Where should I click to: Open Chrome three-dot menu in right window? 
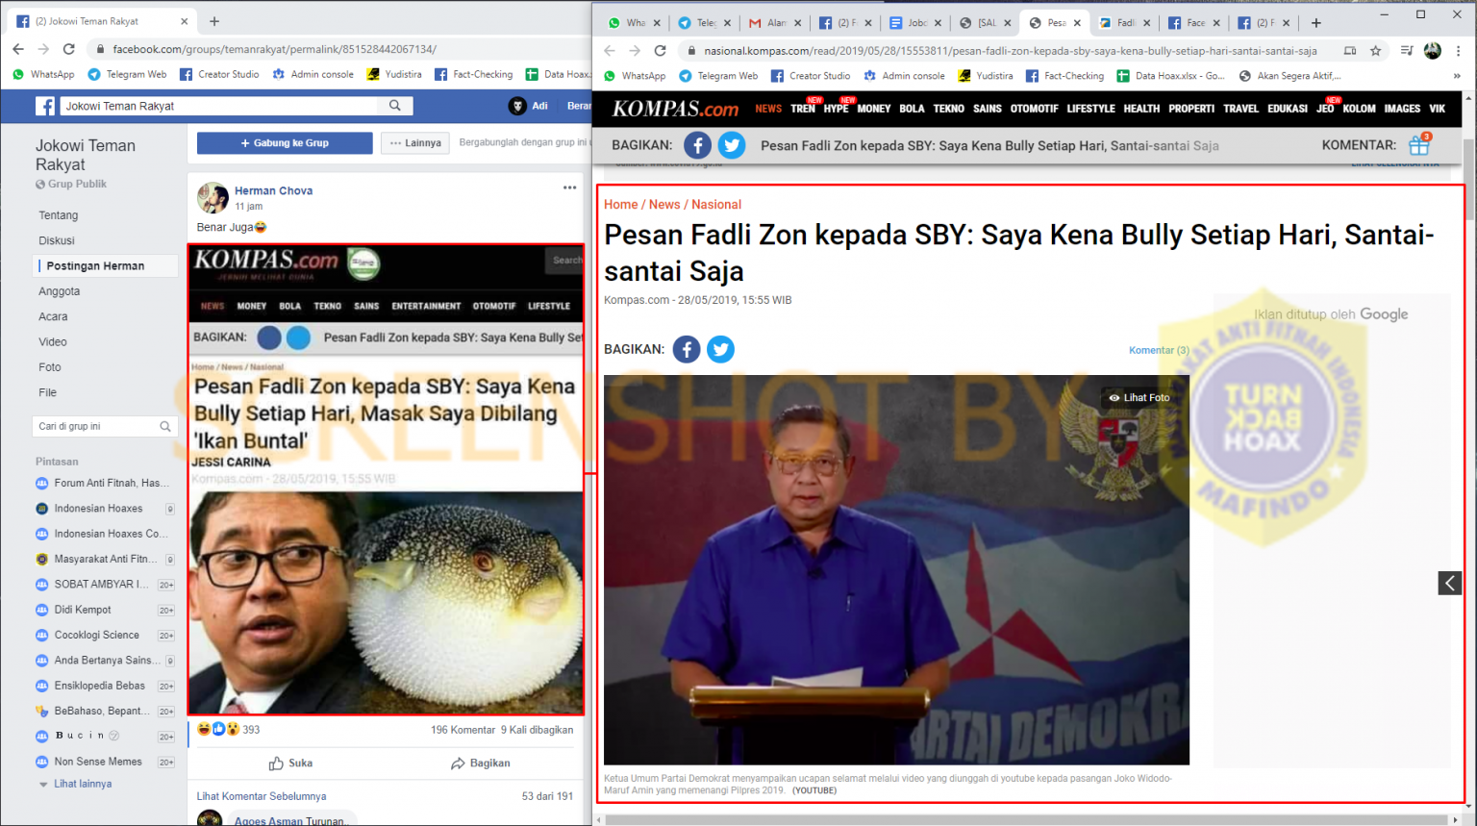coord(1458,51)
